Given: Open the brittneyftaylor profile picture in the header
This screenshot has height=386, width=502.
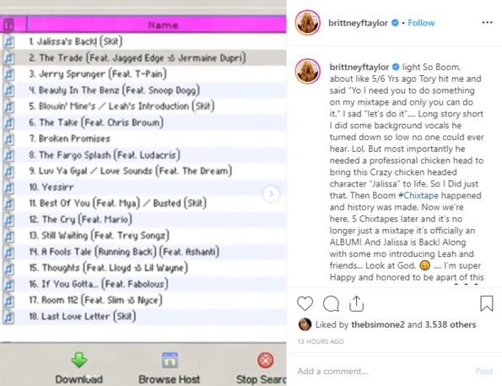Looking at the screenshot, I should point(307,23).
